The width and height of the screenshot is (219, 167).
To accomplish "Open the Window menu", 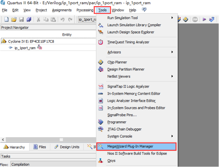I will (118, 10).
